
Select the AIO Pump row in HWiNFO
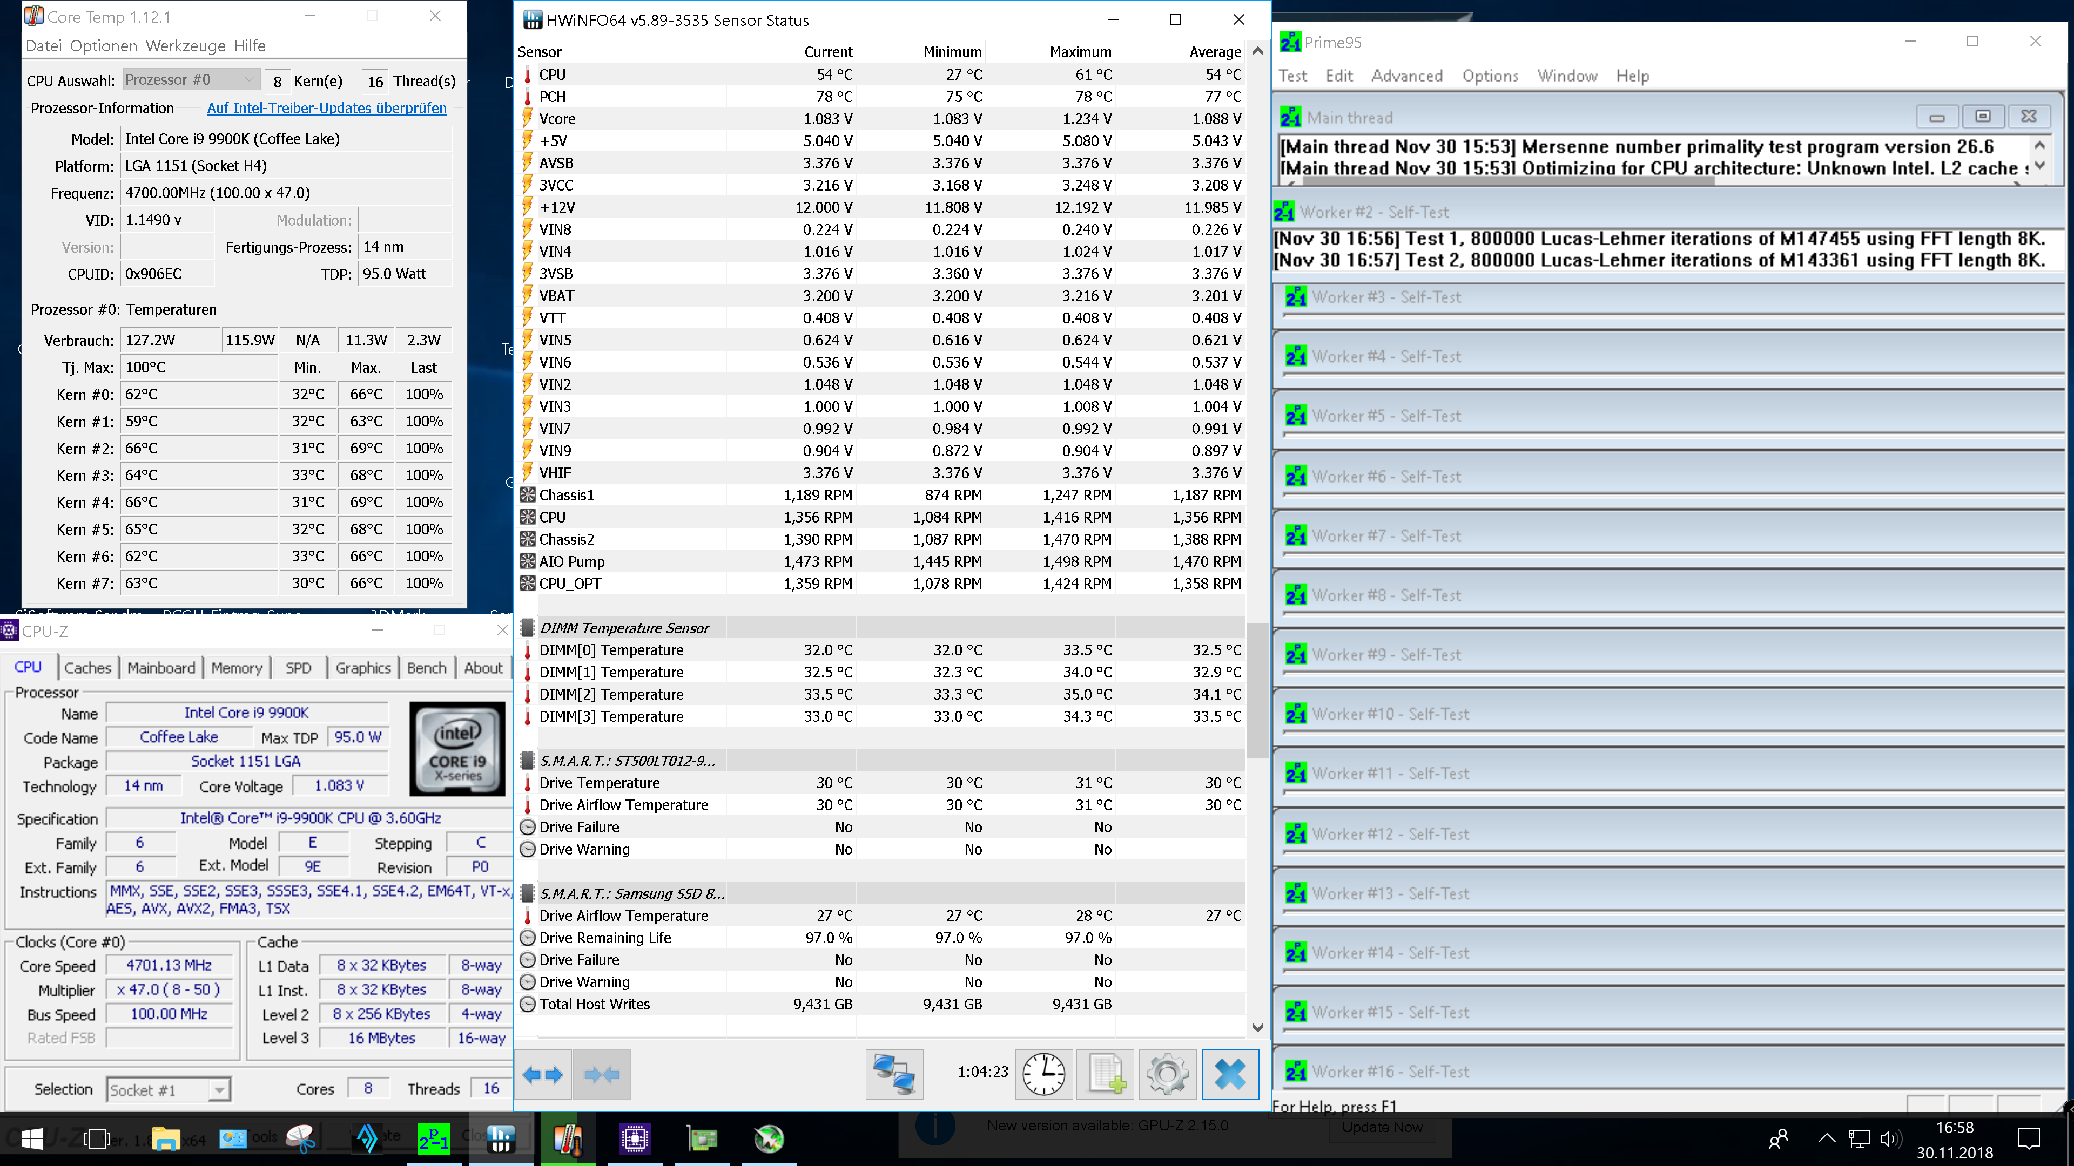pos(881,561)
